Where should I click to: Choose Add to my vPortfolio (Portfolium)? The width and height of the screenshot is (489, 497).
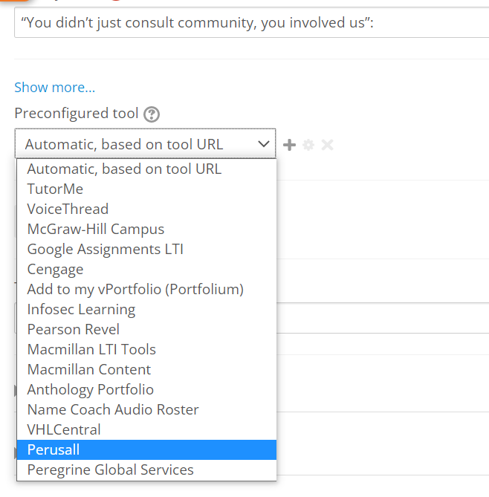tap(146, 289)
